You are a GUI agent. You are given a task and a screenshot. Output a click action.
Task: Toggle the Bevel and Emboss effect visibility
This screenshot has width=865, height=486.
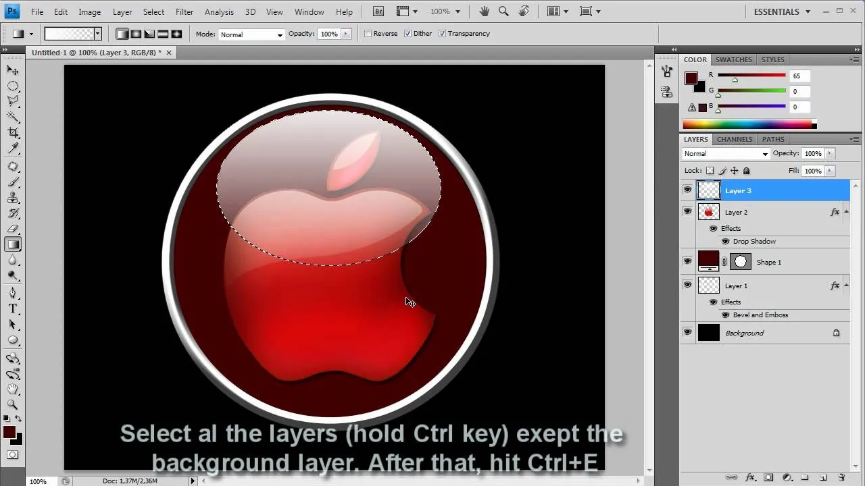point(725,315)
